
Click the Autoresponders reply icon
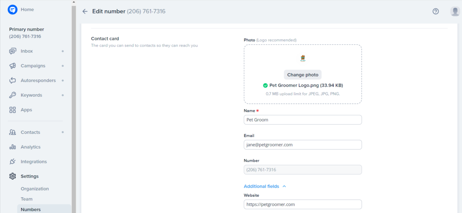coord(12,81)
